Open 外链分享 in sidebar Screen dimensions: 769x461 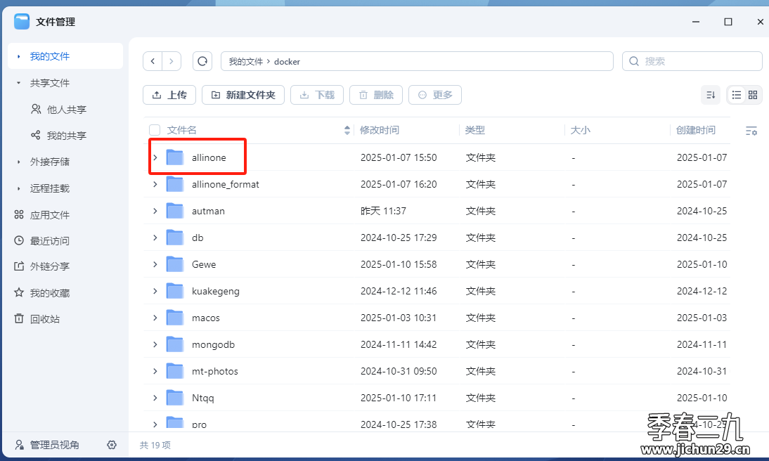pos(49,266)
